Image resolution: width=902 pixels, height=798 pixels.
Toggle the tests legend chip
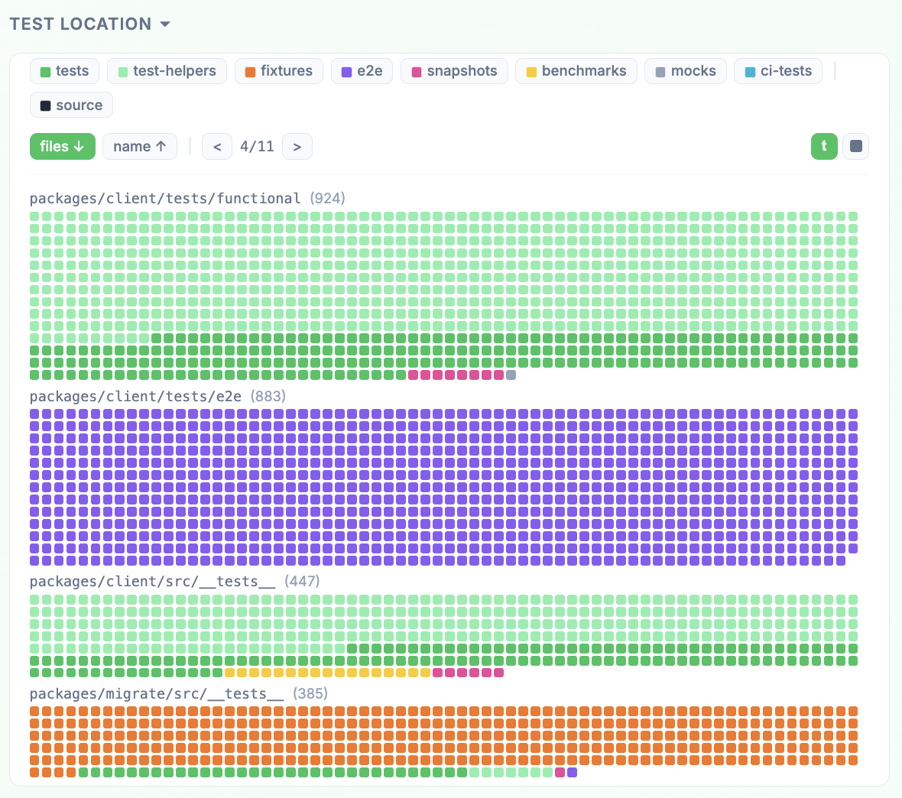[64, 71]
